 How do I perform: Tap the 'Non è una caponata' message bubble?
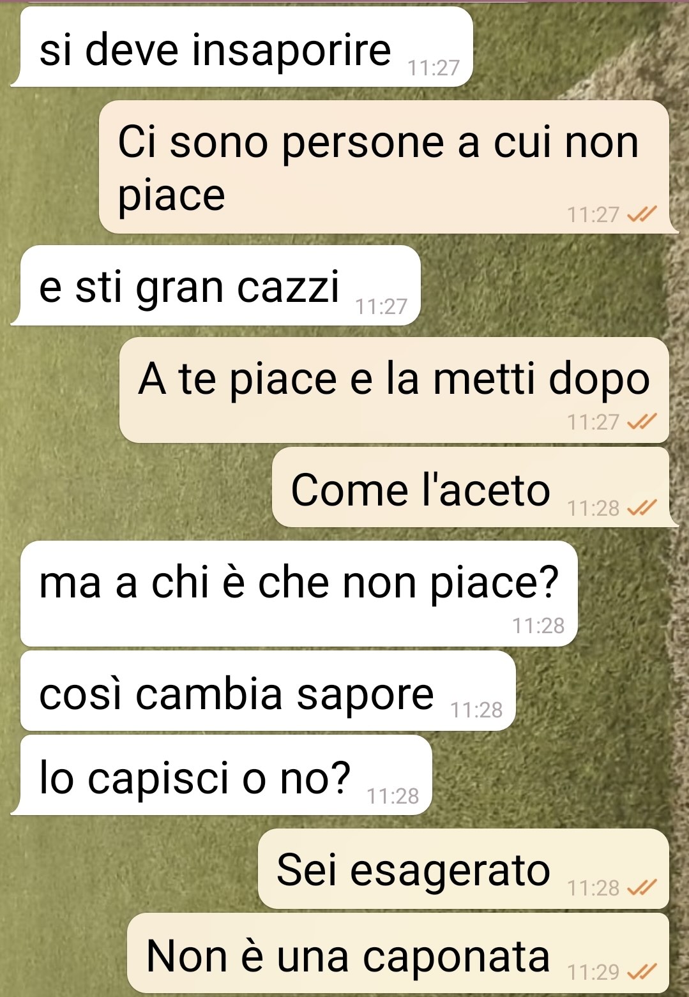(398, 953)
